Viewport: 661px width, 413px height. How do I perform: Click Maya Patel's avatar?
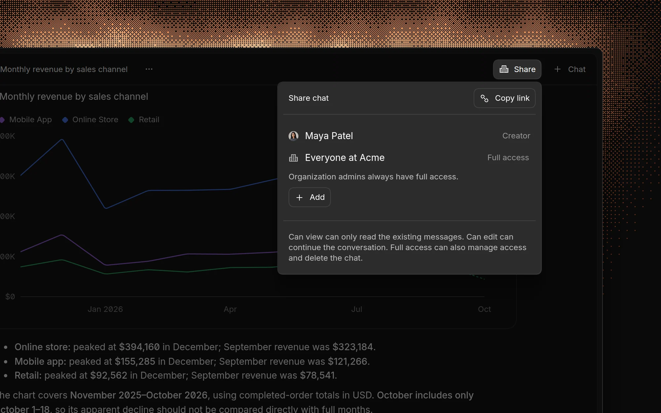tap(293, 136)
